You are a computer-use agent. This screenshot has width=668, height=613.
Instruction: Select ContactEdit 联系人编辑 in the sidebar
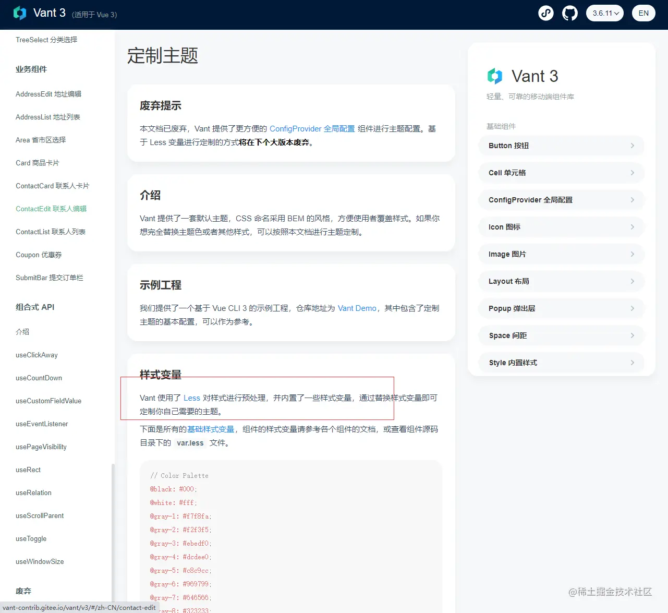51,209
